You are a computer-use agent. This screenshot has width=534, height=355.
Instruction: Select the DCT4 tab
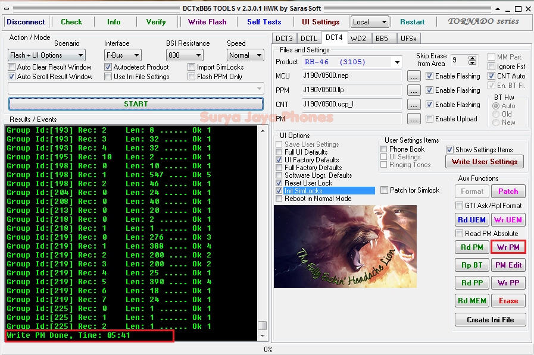[x=334, y=37]
